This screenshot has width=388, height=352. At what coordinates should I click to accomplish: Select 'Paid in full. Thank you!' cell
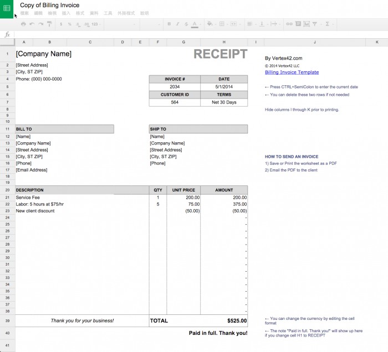pyautogui.click(x=218, y=333)
